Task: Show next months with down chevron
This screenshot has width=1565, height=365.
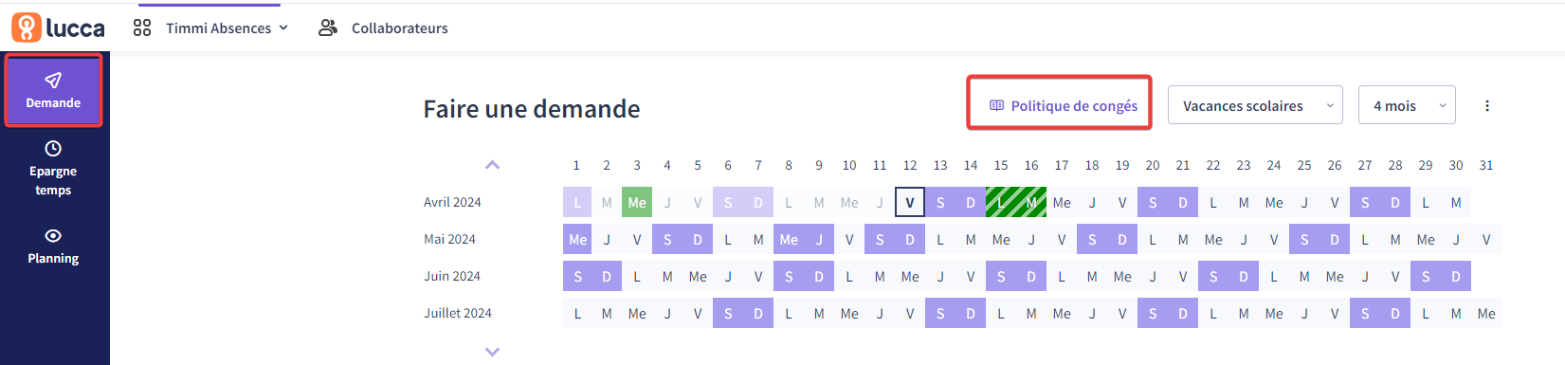Action: pyautogui.click(x=492, y=352)
